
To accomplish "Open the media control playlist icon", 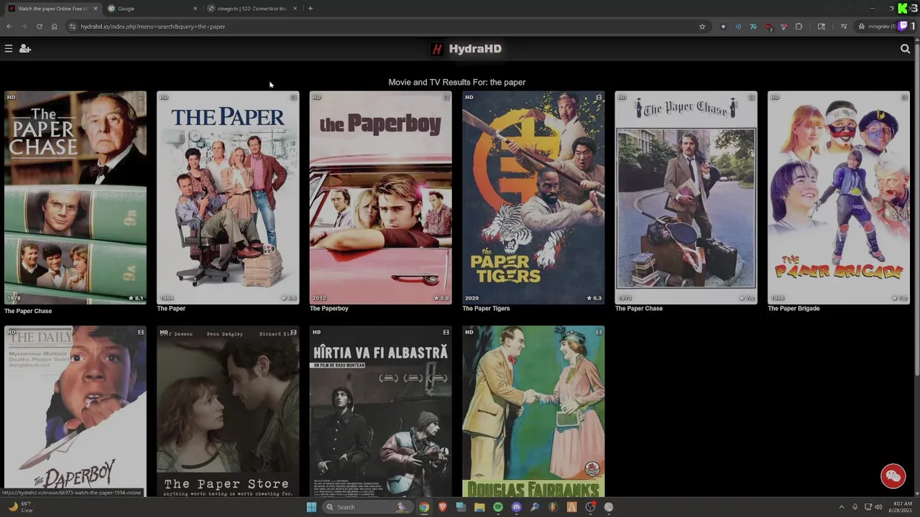I will click(x=844, y=27).
